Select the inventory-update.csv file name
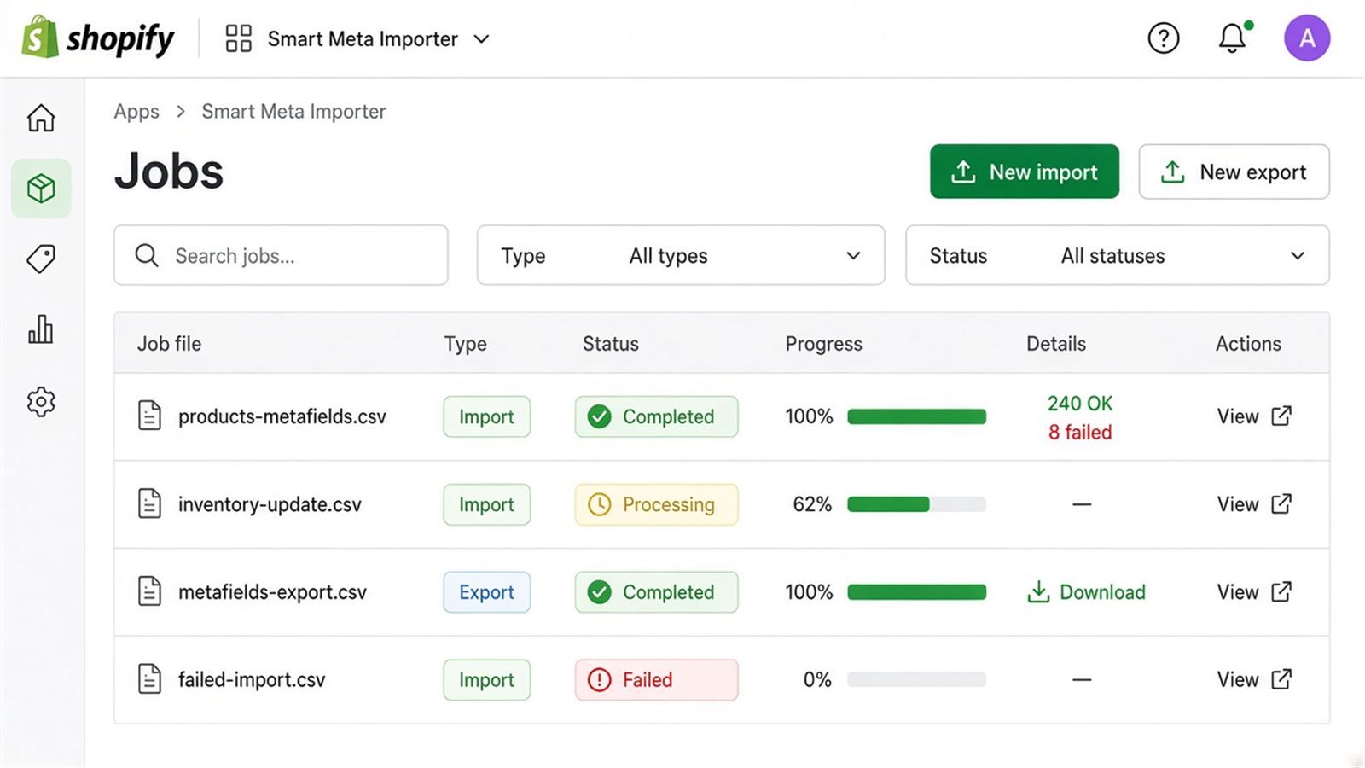The width and height of the screenshot is (1365, 768). [270, 504]
